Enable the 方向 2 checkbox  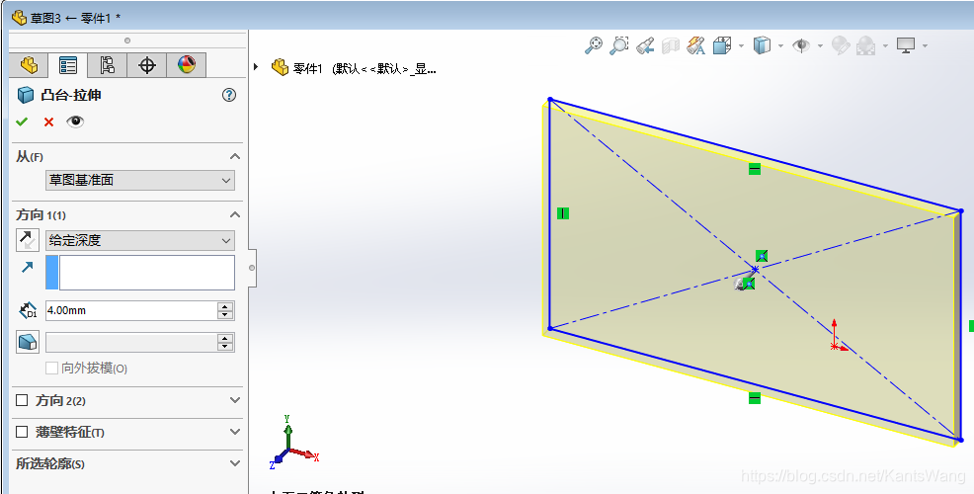pyautogui.click(x=22, y=400)
